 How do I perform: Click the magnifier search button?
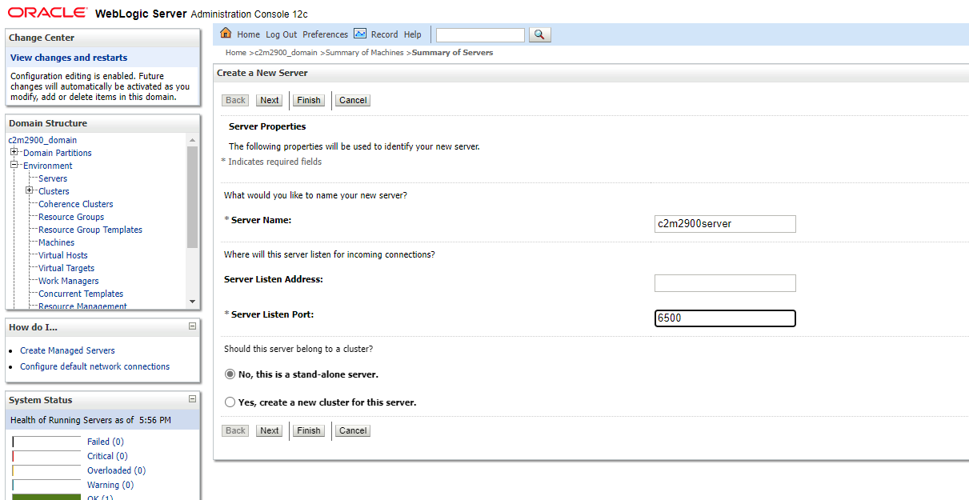tap(540, 34)
